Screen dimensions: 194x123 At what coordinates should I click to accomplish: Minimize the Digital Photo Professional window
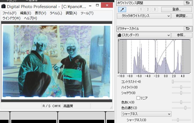tap(90, 6)
